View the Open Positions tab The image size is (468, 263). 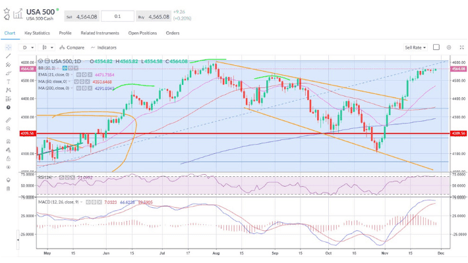pos(142,33)
